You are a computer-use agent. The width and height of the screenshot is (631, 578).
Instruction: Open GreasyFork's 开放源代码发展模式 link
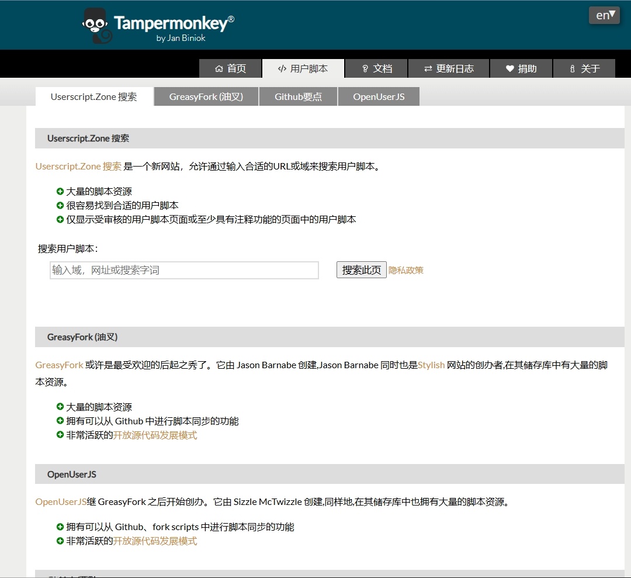(155, 435)
